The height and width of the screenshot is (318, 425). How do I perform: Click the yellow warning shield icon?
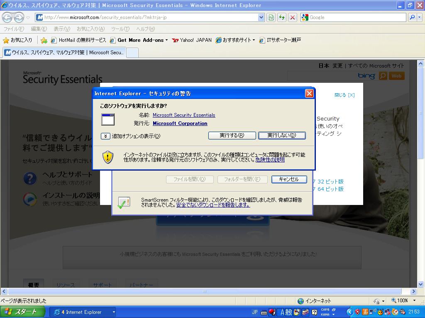coord(108,157)
